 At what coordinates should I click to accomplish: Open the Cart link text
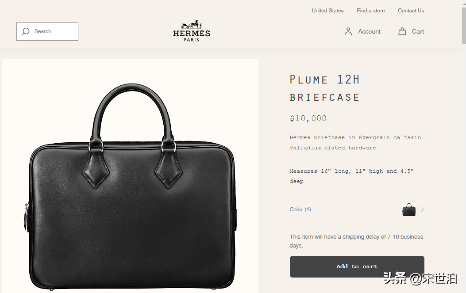(418, 31)
